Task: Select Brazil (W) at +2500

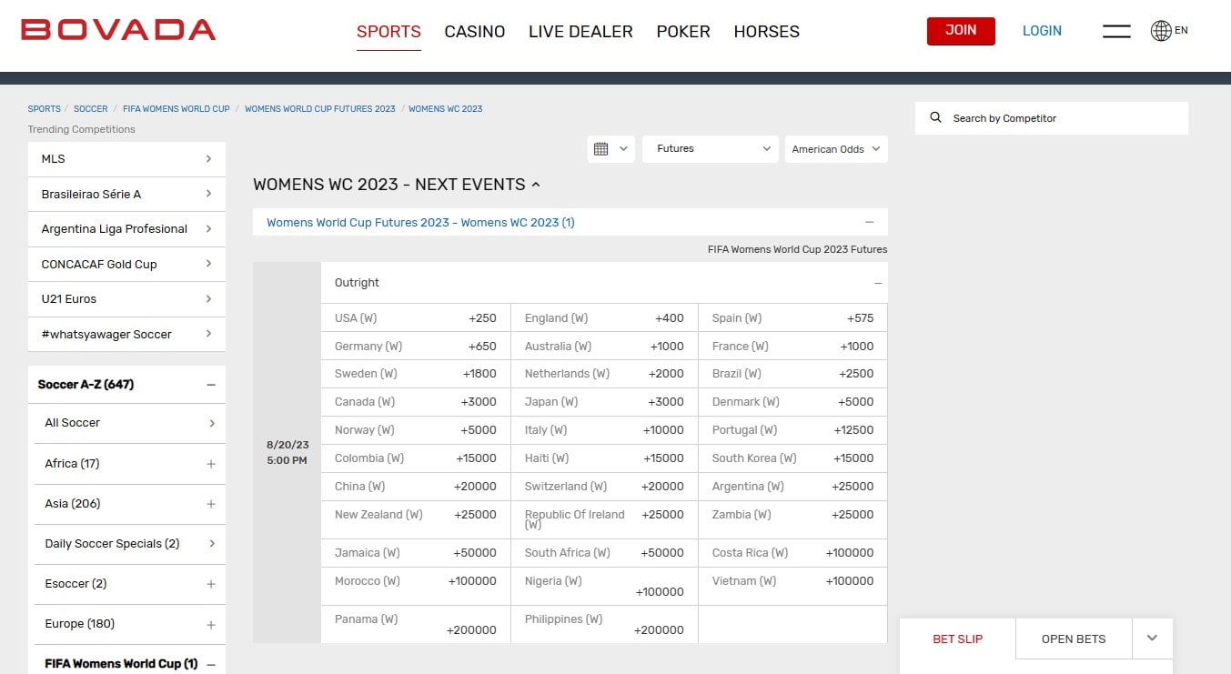Action: [x=792, y=374]
